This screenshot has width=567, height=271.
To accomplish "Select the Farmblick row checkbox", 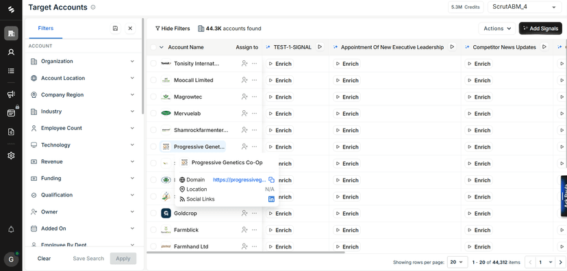I will click(x=153, y=230).
